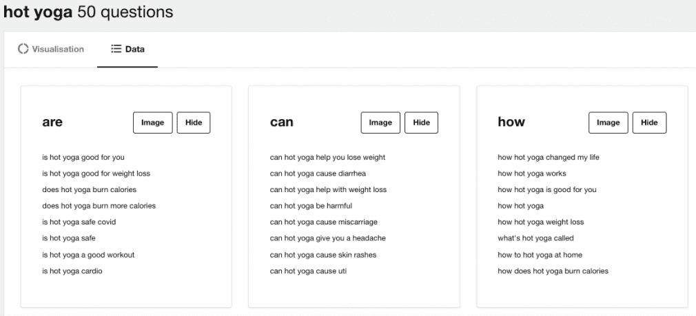The image size is (696, 316).
Task: Open 'how hot yoga is good for you'
Action: point(547,190)
